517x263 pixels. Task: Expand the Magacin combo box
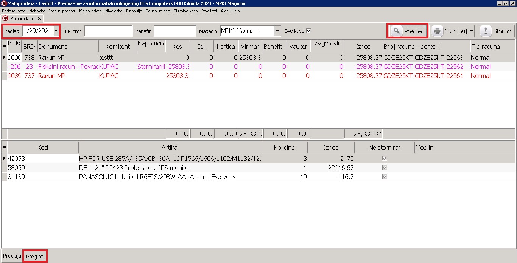pos(277,31)
